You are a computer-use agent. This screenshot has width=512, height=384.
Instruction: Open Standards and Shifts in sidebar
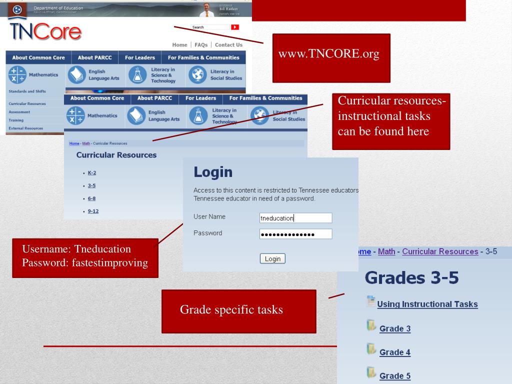tap(27, 91)
